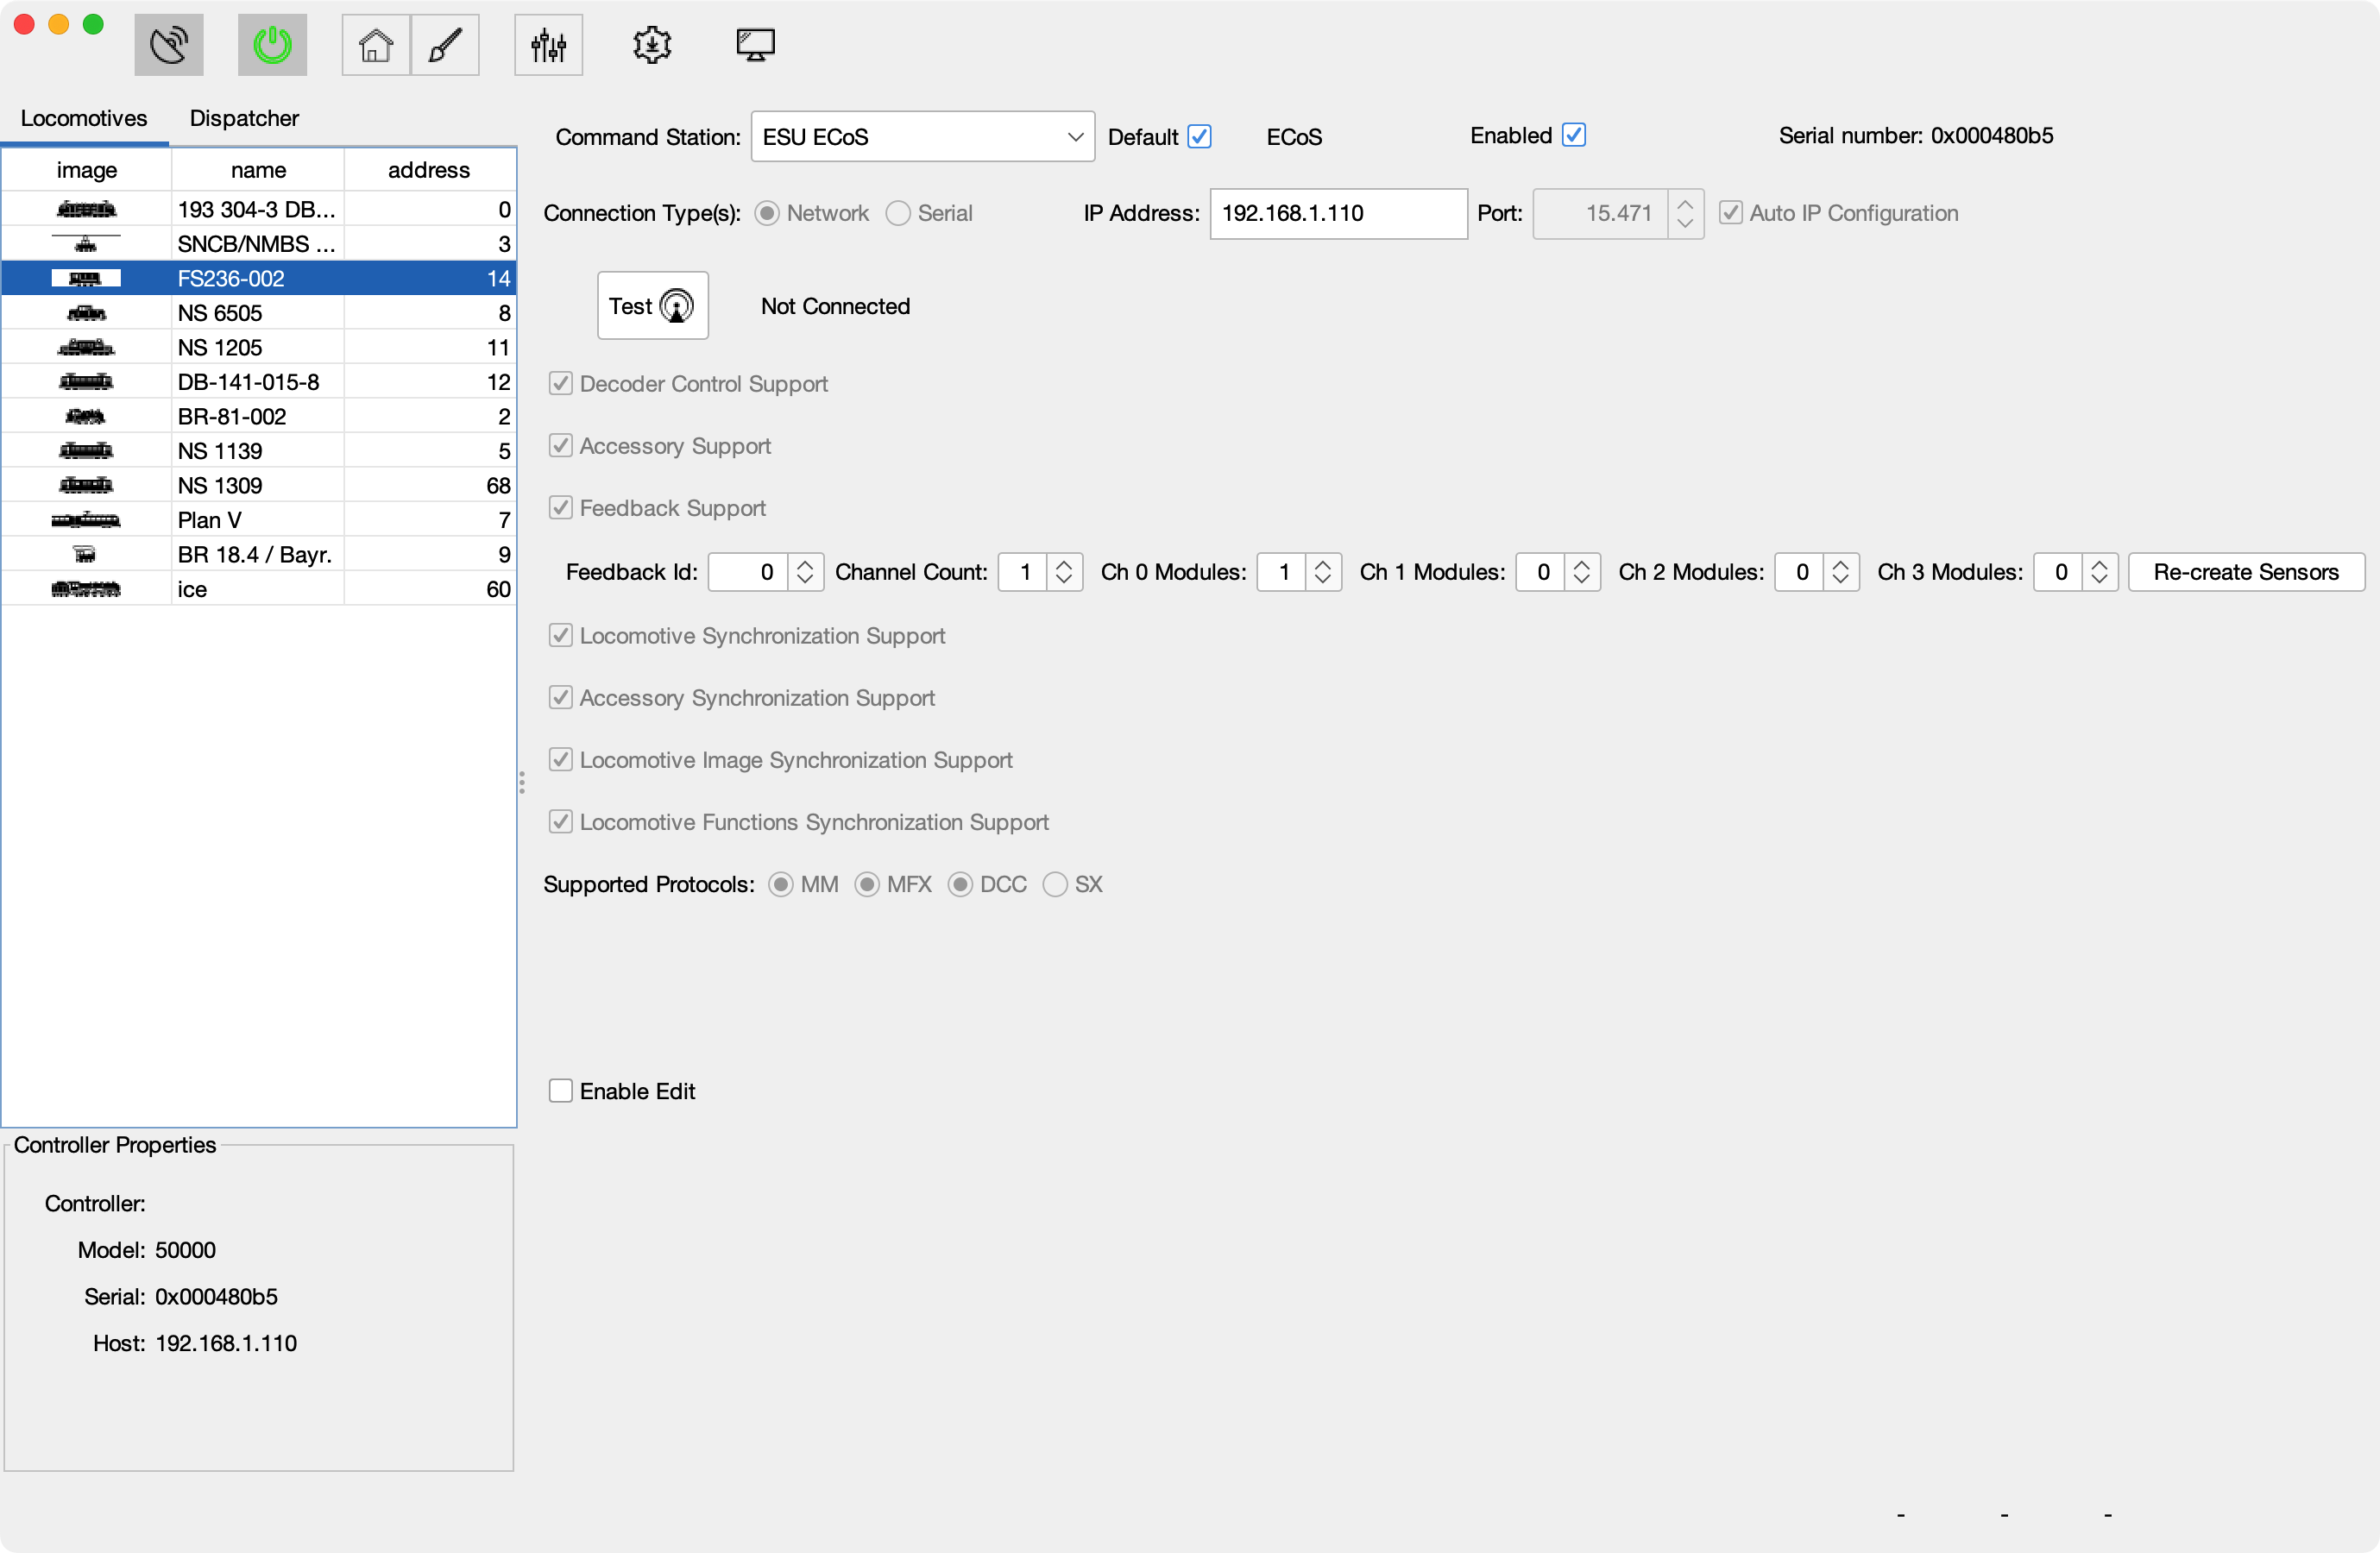Click the Test connection button

(x=652, y=306)
